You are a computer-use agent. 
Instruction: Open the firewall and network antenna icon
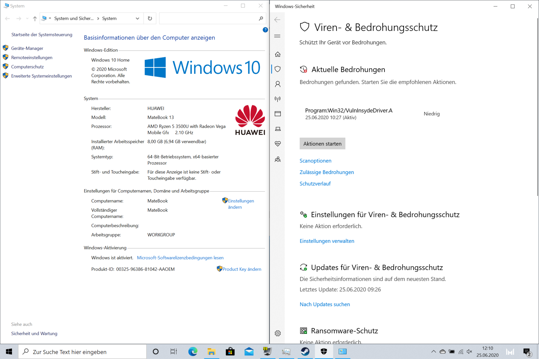(x=278, y=99)
